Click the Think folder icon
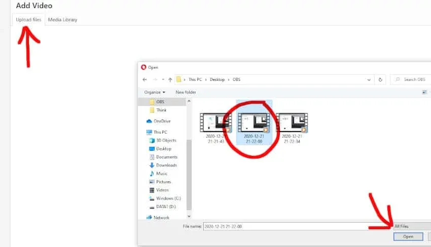Viewport: 431px width, 247px height. 152,110
